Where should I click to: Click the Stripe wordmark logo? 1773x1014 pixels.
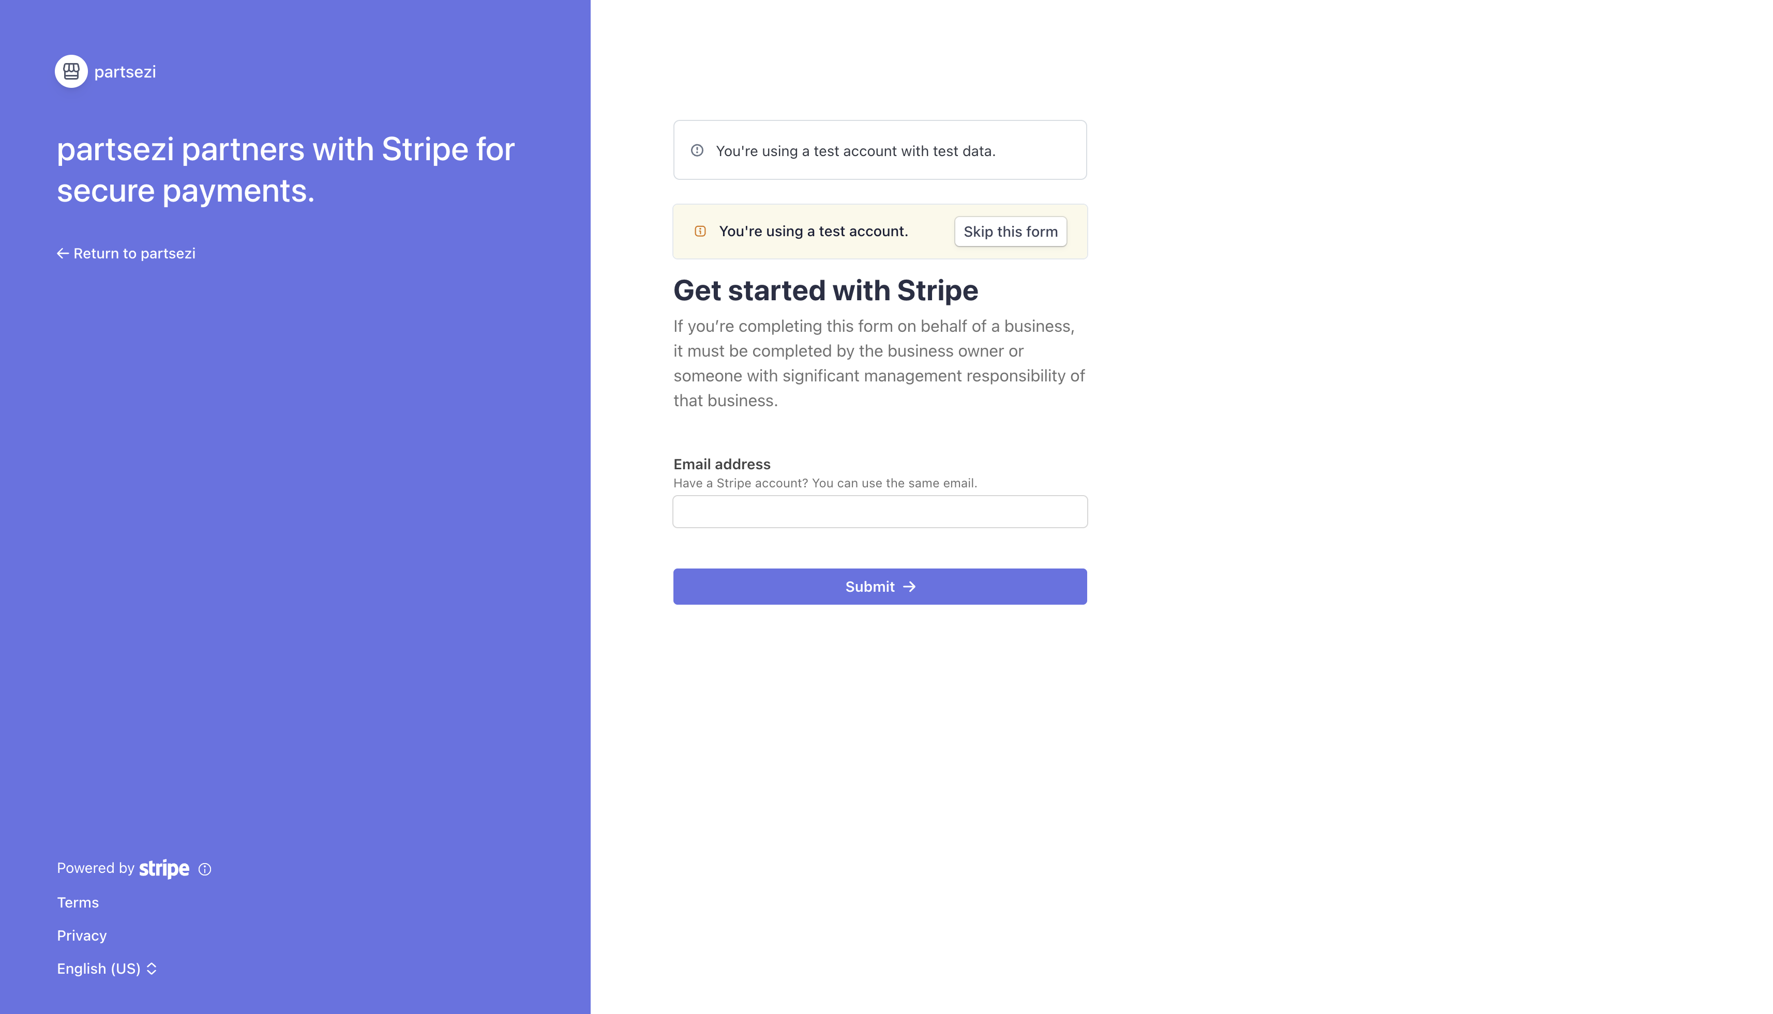pos(164,868)
